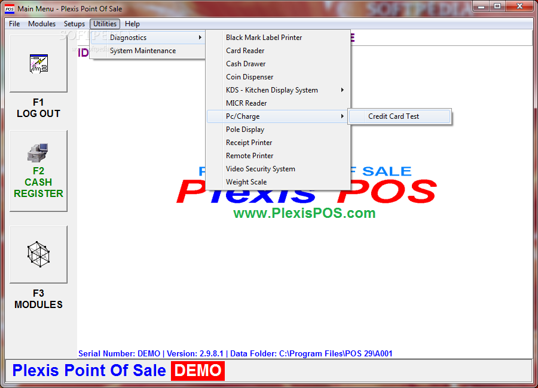Screen dimensions: 538x388
Task: Open the F3 Modules cube icon button
Action: [x=38, y=254]
